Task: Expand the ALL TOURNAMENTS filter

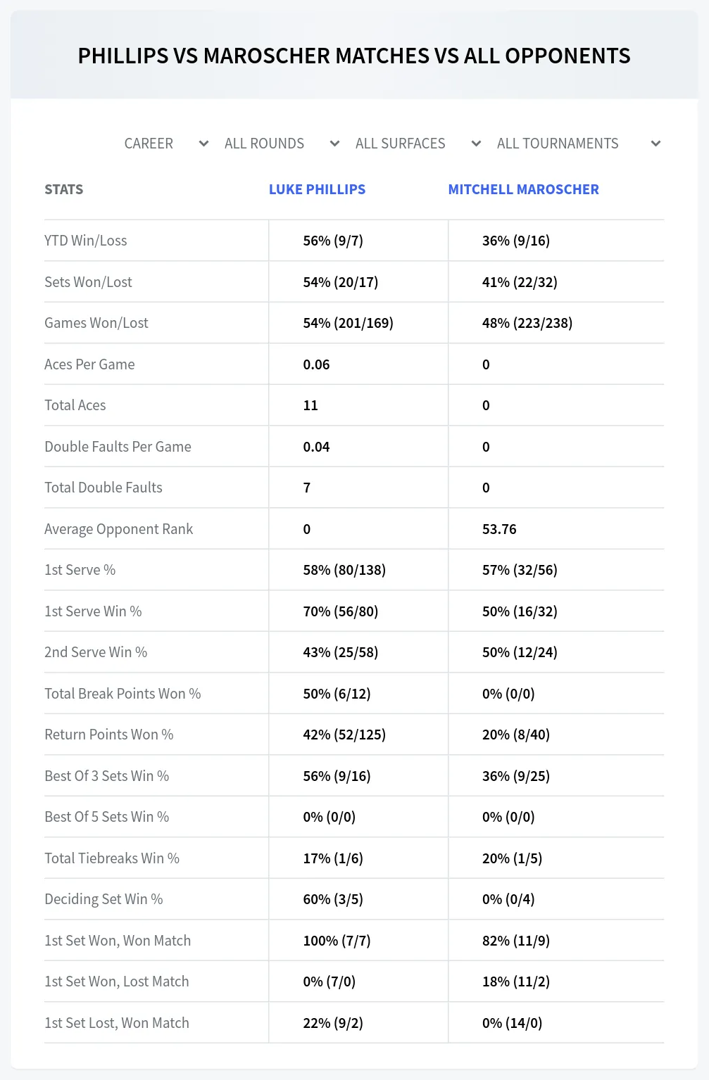Action: [578, 144]
